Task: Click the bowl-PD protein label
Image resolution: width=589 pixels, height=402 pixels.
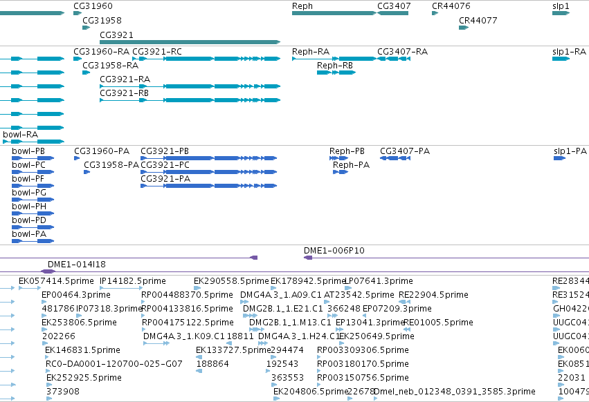Action: click(x=29, y=220)
